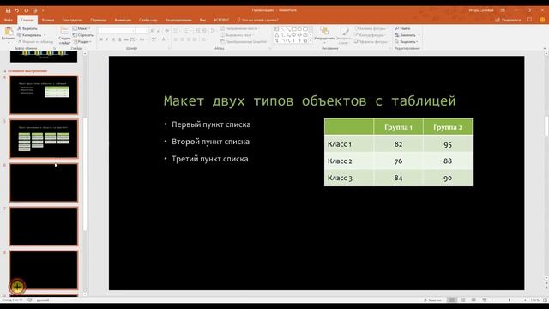Screen dimensions: 549x309
Task: Open Shape outline (Контур фигуры) dropdown
Action: [370, 35]
